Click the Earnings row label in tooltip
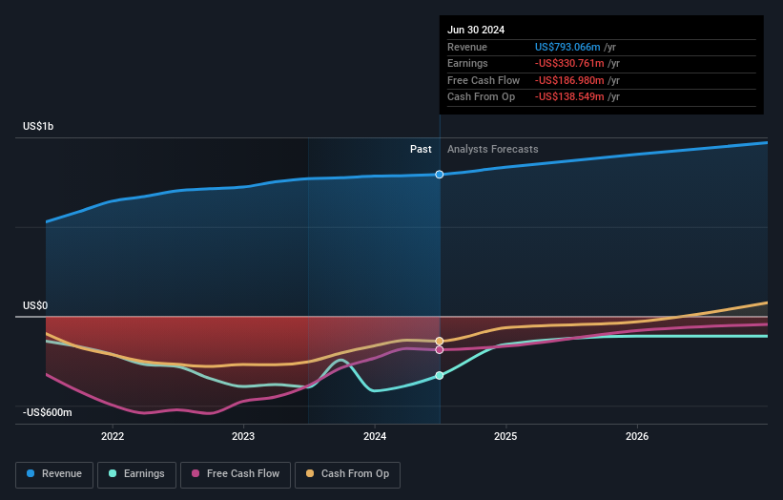This screenshot has width=783, height=500. coord(467,63)
